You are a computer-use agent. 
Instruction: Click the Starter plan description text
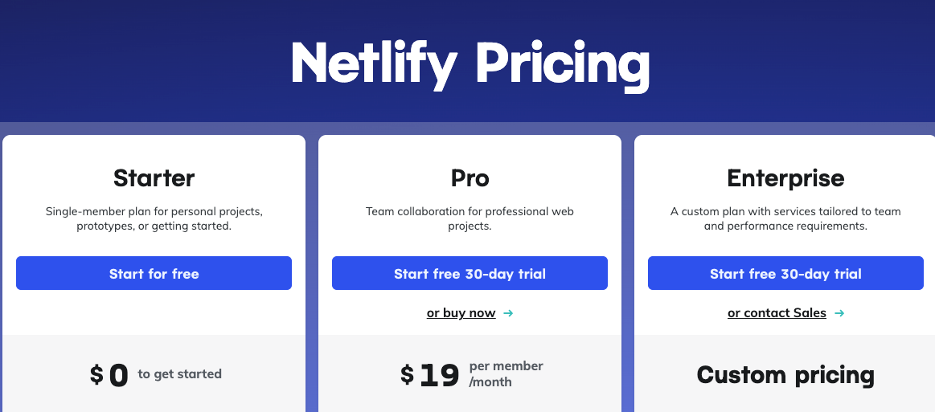(154, 218)
